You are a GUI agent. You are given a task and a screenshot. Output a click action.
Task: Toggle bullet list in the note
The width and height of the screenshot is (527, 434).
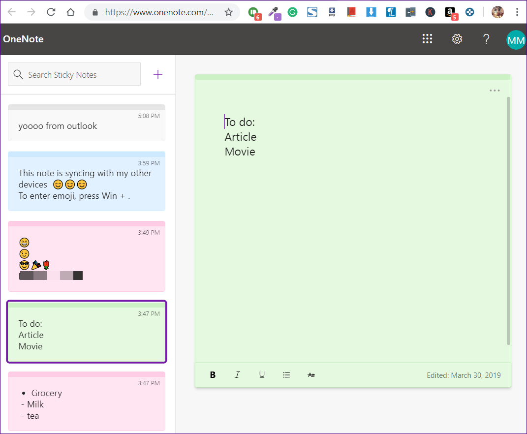tap(286, 375)
